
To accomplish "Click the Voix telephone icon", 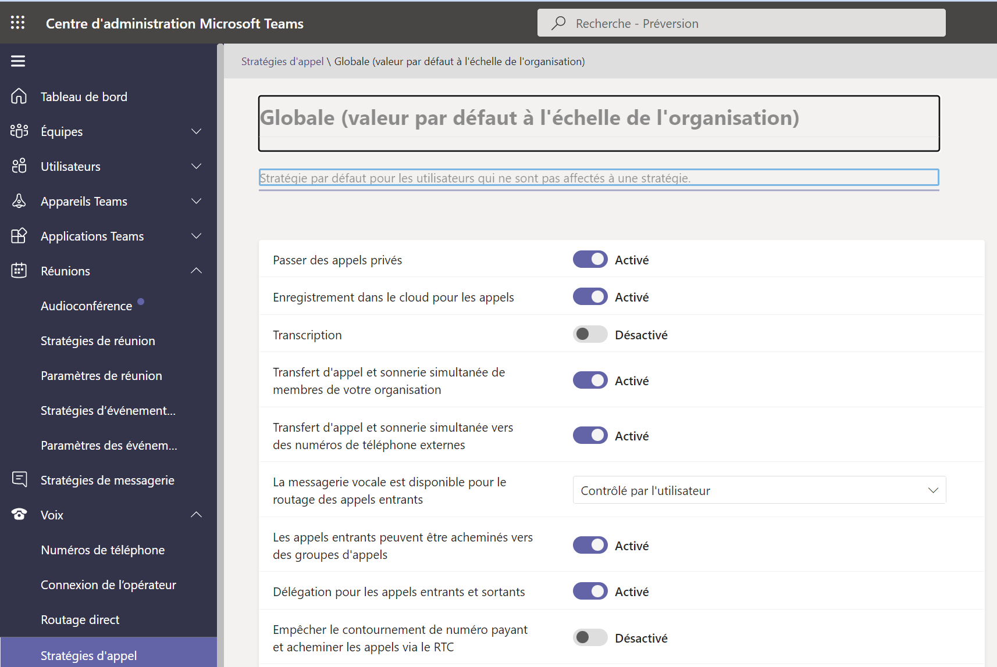I will pyautogui.click(x=19, y=515).
